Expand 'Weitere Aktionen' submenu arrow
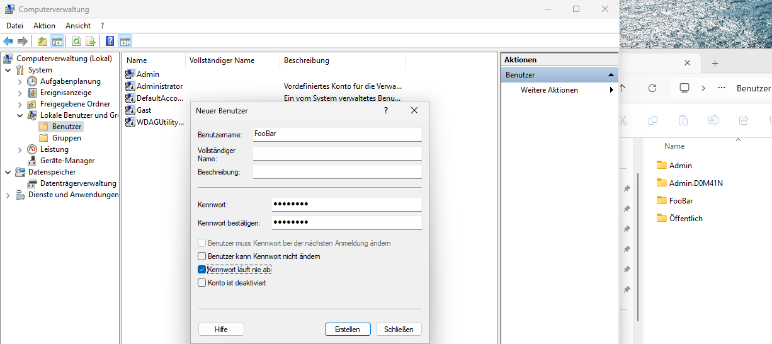 [611, 90]
